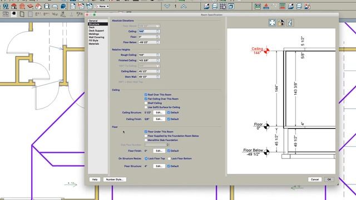
Task: Click Edit... for Ceiling Structure
Action: coord(159,112)
